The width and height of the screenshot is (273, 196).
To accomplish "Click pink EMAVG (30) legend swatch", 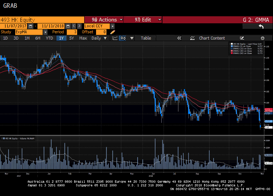I will 232,51.
